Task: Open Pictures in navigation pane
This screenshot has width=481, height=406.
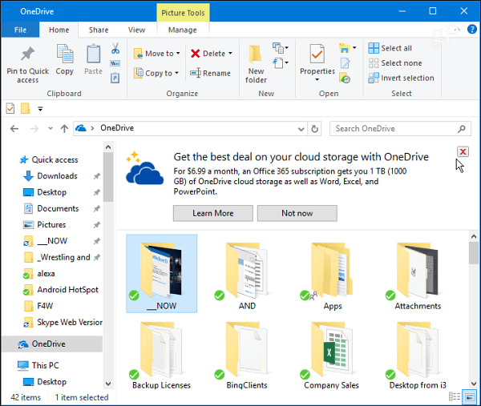Action: click(51, 224)
